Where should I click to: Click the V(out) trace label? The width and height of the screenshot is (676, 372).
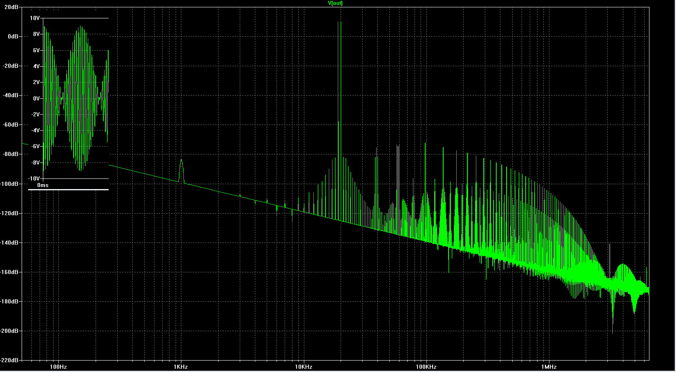(x=335, y=3)
